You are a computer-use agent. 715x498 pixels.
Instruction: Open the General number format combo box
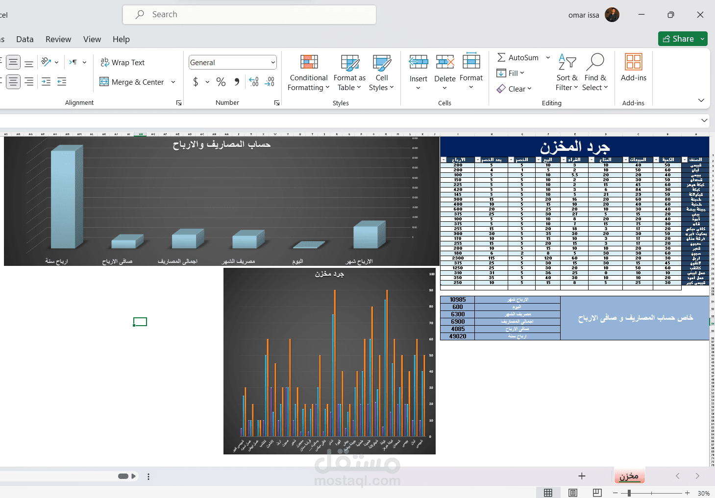coord(233,62)
